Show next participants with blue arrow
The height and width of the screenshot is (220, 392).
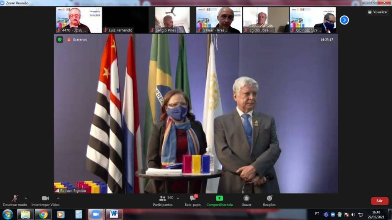pyautogui.click(x=344, y=20)
